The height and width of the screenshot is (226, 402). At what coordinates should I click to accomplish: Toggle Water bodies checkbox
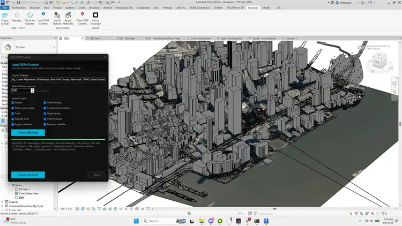click(45, 102)
